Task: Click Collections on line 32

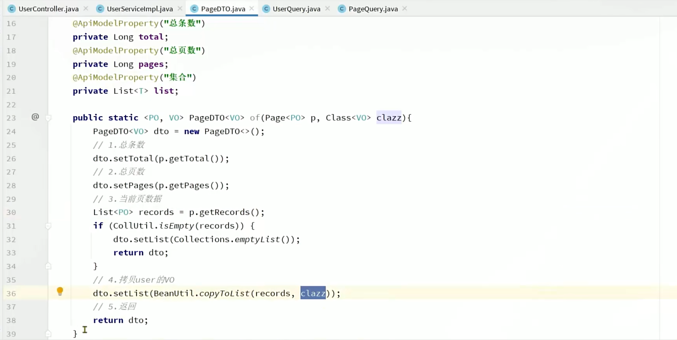Action: pos(201,239)
